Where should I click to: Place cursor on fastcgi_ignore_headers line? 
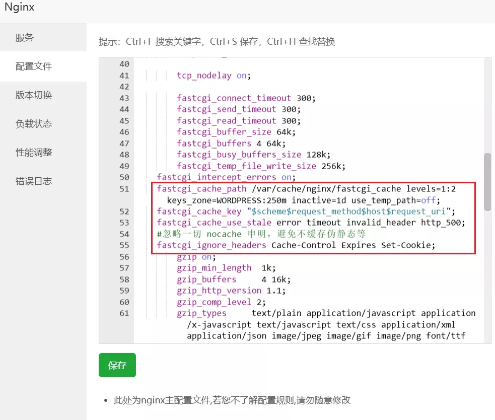pos(211,245)
